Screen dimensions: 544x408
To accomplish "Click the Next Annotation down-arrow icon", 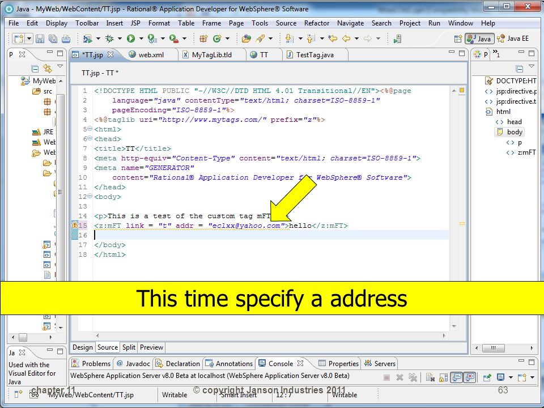I will [x=289, y=39].
